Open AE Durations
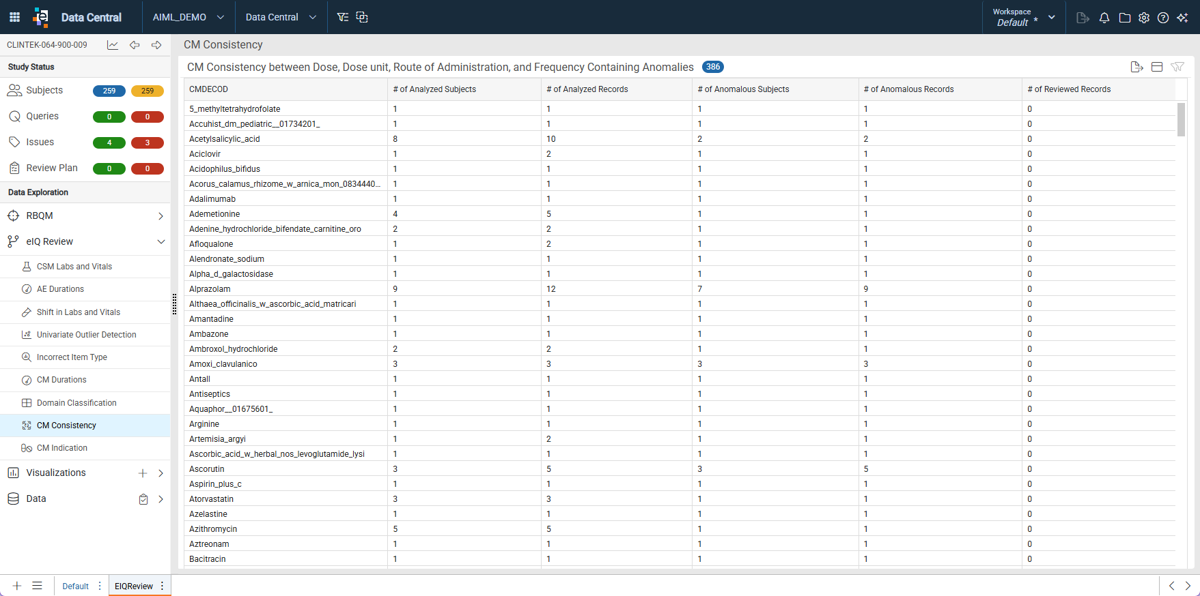The height and width of the screenshot is (596, 1200). point(85,289)
